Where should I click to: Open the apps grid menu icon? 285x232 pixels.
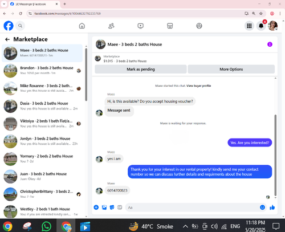pyautogui.click(x=249, y=26)
